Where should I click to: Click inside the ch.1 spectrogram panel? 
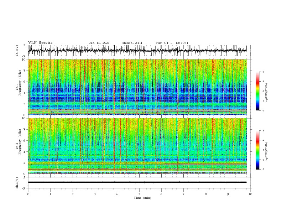point(137,87)
